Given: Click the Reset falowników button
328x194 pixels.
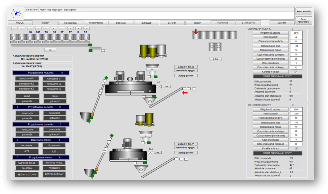Looking at the screenshot, I should (303, 20).
